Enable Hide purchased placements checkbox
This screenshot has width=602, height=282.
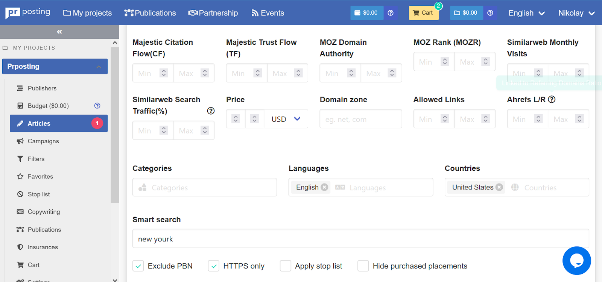click(x=363, y=266)
